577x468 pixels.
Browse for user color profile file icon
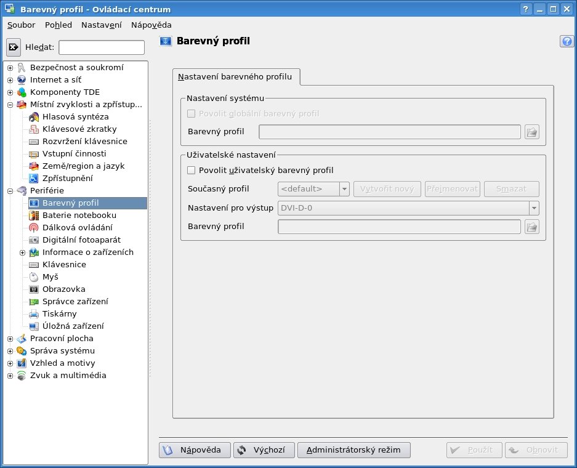[531, 227]
